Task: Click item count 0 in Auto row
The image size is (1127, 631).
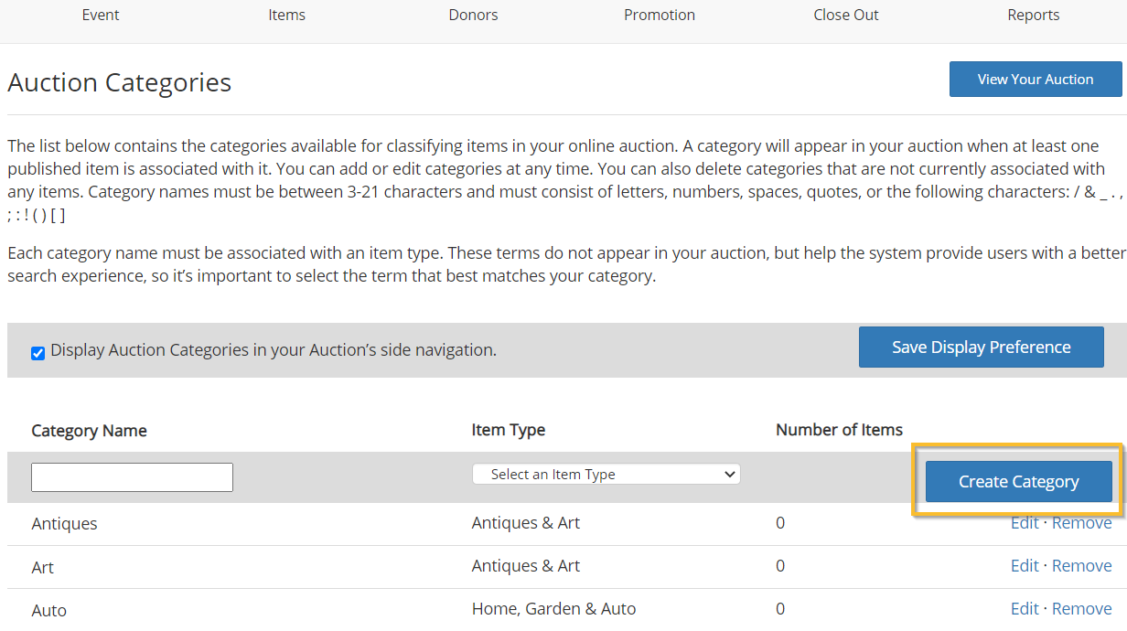Action: [x=780, y=609]
